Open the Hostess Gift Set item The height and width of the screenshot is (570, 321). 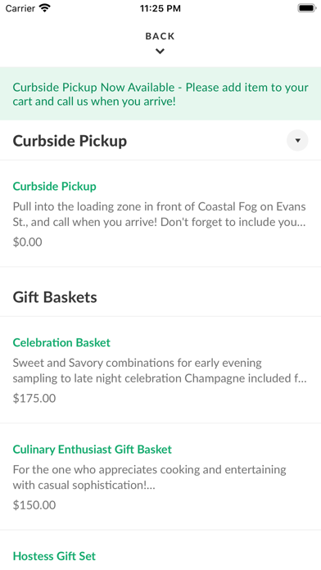point(54,556)
